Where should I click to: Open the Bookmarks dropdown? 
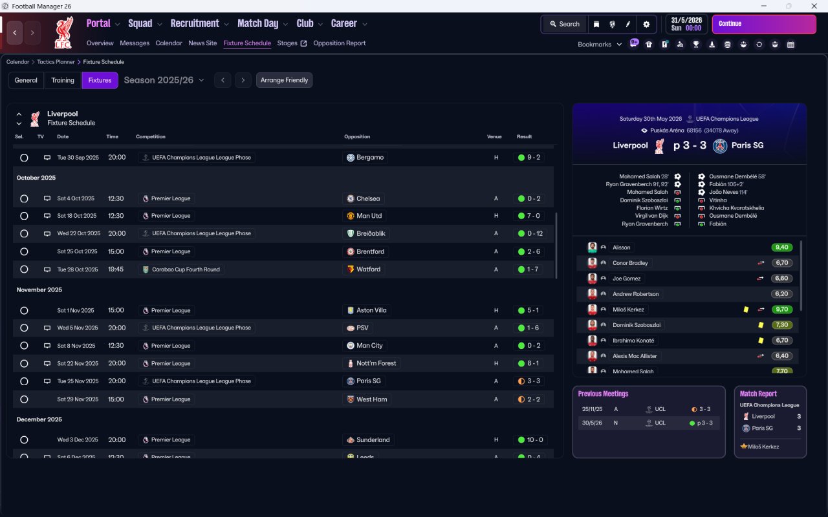click(x=600, y=45)
